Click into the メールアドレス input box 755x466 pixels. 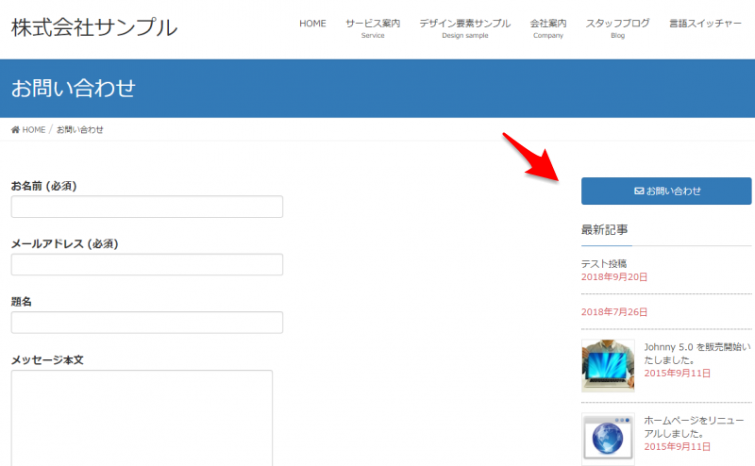[x=147, y=264]
